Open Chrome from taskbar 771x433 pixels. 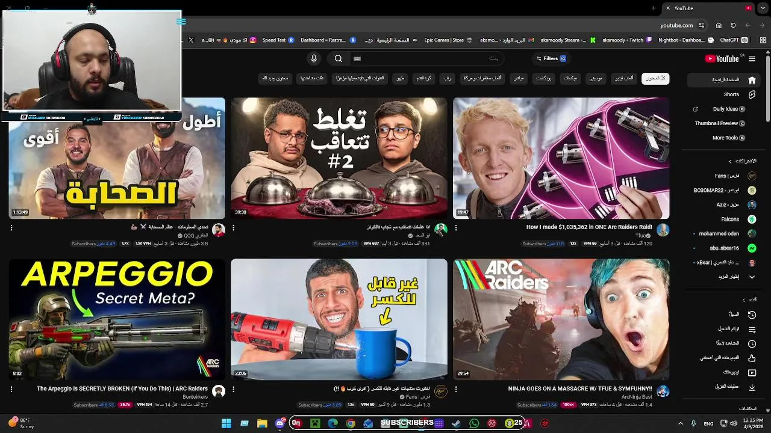pos(351,423)
